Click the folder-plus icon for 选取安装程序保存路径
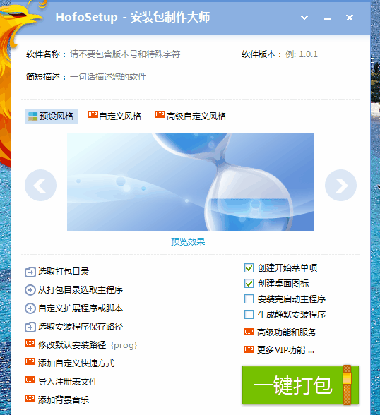The height and width of the screenshot is (415, 380). (30, 327)
